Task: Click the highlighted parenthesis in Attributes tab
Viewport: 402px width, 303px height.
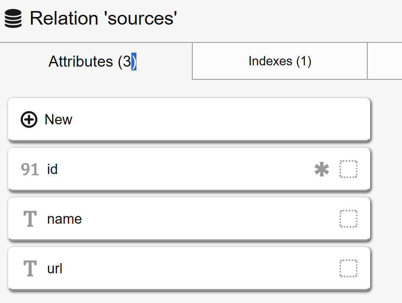Action: coord(134,62)
